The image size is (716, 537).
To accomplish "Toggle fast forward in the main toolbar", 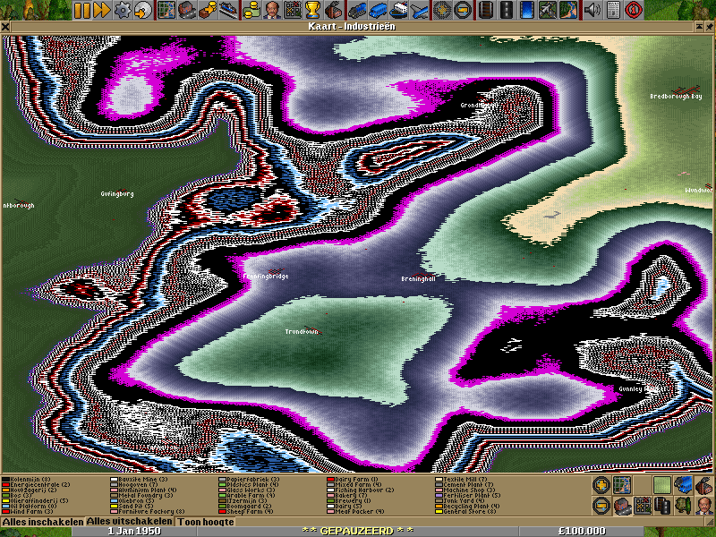I will (103, 10).
